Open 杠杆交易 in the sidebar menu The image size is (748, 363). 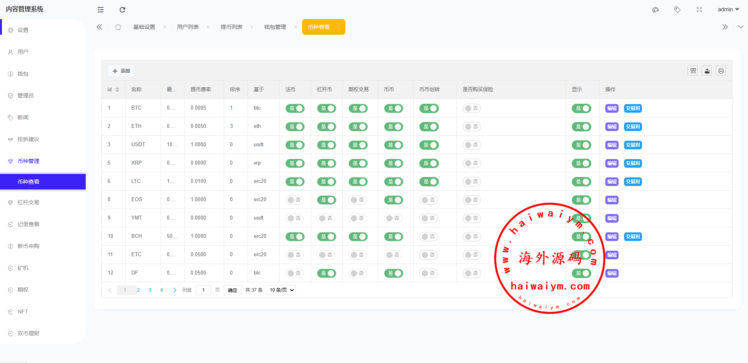pos(28,202)
